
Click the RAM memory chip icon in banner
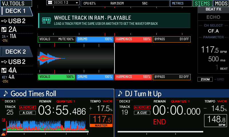pyautogui.click(x=46, y=21)
